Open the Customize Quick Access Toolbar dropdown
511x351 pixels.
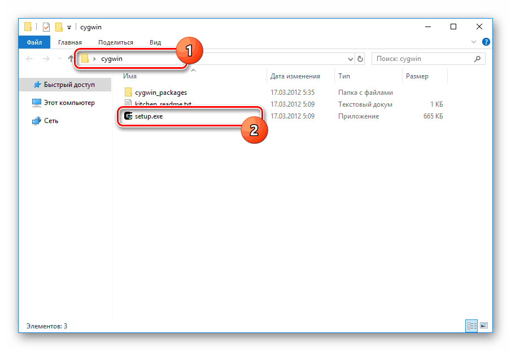[x=69, y=27]
